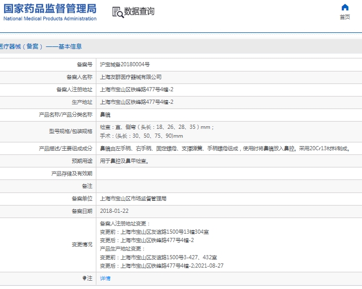Click the 国家药品监督管理局 logo
This screenshot has height=289, width=362.
click(50, 12)
